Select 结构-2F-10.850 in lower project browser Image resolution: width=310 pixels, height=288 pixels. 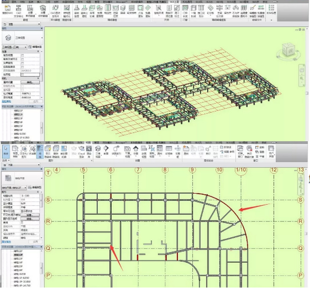(22, 282)
